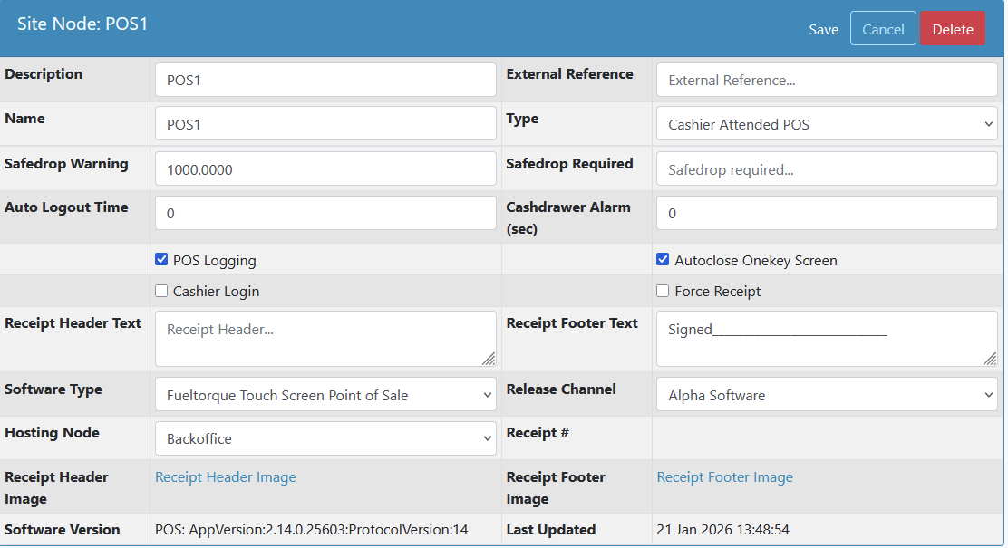Open the Hosting Node dropdown
The height and width of the screenshot is (548, 1008).
(x=325, y=438)
